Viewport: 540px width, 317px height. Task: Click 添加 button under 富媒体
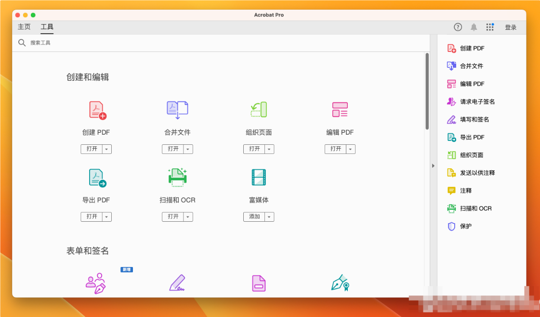254,217
